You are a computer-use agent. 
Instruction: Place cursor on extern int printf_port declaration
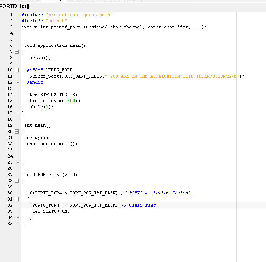coord(114,27)
